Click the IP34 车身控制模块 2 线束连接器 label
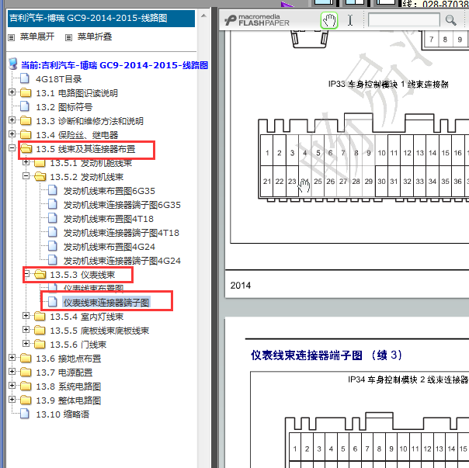Image resolution: width=469 pixels, height=468 pixels. tap(408, 380)
